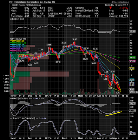Click the Proteostasis Therapeutics, Inc. company name

[28, 2]
